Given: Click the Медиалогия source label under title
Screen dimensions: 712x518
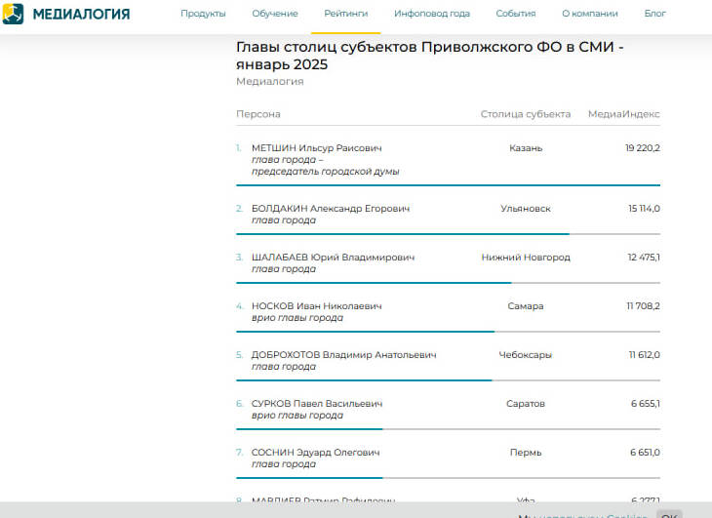Looking at the screenshot, I should pos(269,82).
